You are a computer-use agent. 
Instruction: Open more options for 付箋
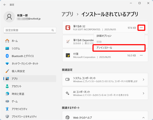point(141,55)
